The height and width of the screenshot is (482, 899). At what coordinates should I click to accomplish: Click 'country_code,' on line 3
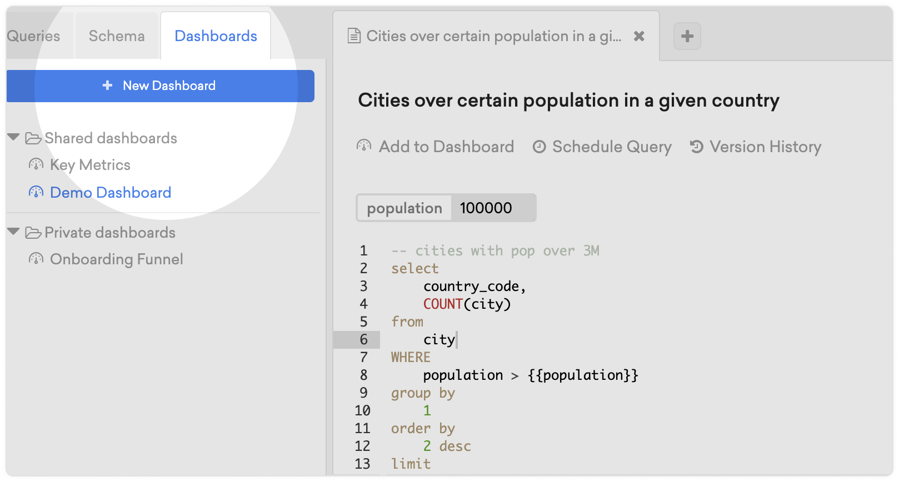[475, 286]
